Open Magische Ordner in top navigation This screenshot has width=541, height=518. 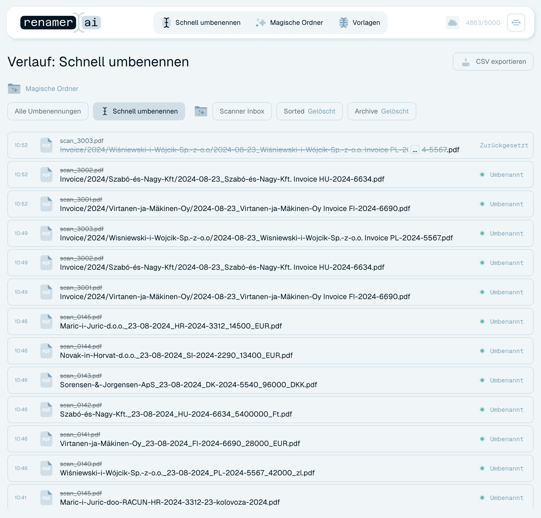tap(289, 23)
